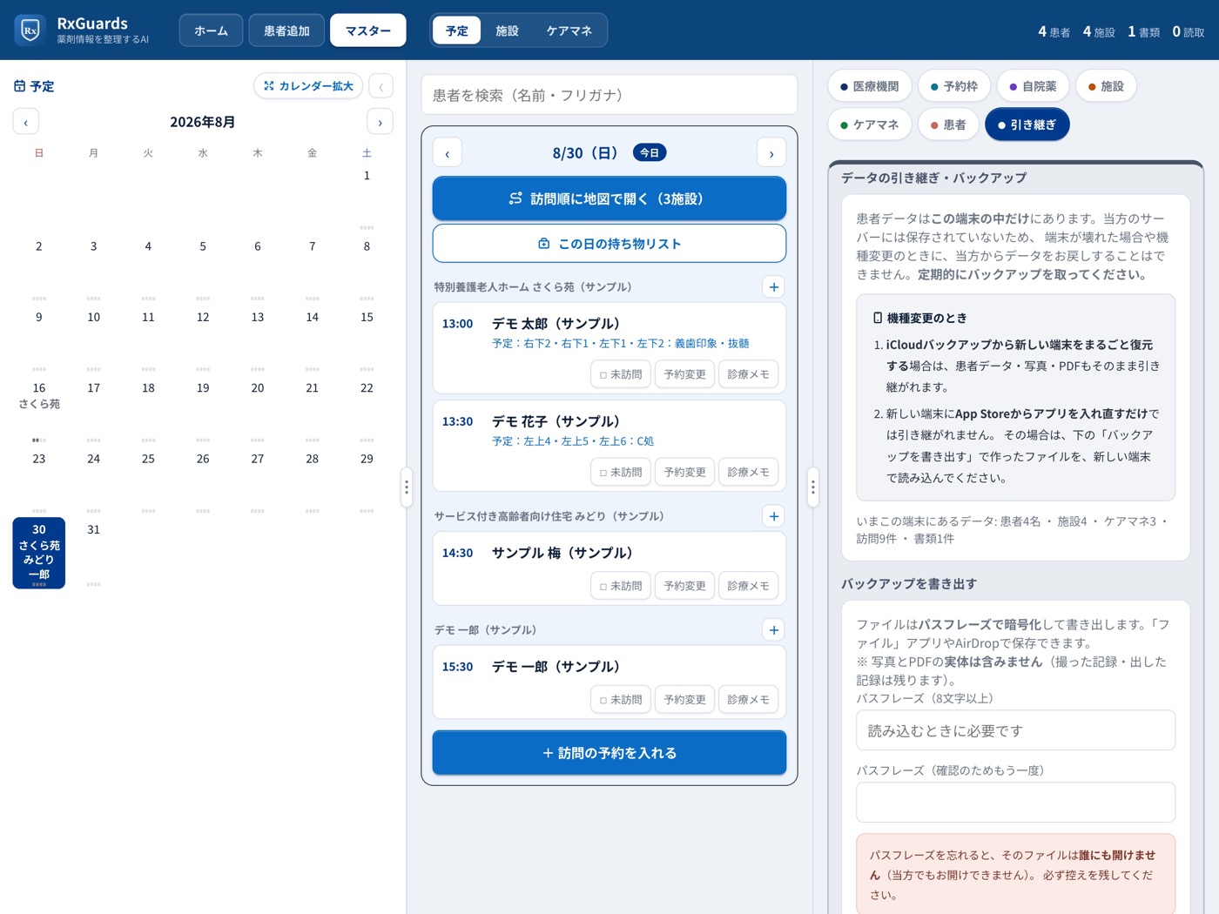Open the 患者追加 tab

(x=286, y=30)
